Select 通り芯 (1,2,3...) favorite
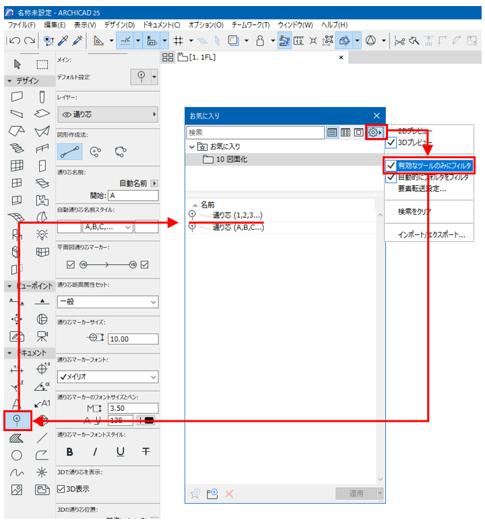This screenshot has height=520, width=485. tap(238, 216)
